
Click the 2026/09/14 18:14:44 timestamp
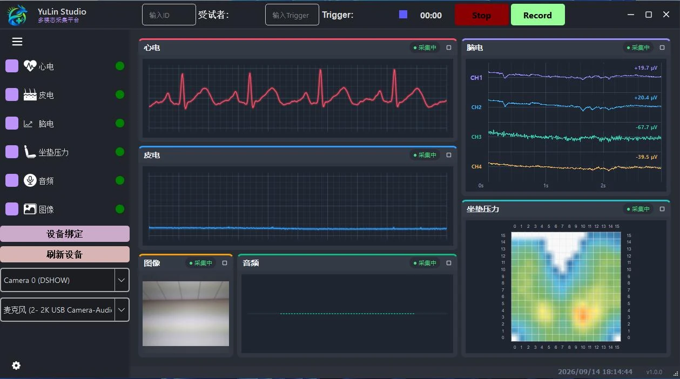point(595,372)
